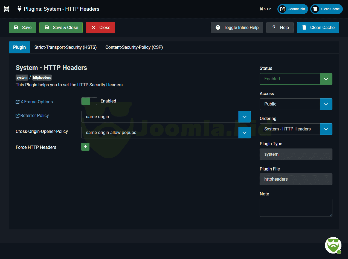Click into the Note text area
348x259 pixels.
tap(296, 207)
